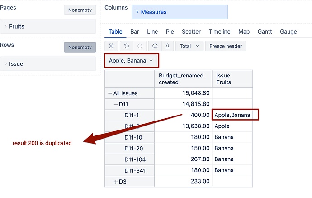Viewport: 312px width, 198px height.
Task: Expand the D3 project row
Action: coord(116,182)
